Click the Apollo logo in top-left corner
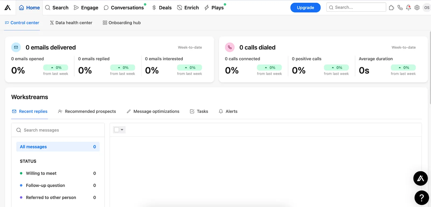 point(8,8)
